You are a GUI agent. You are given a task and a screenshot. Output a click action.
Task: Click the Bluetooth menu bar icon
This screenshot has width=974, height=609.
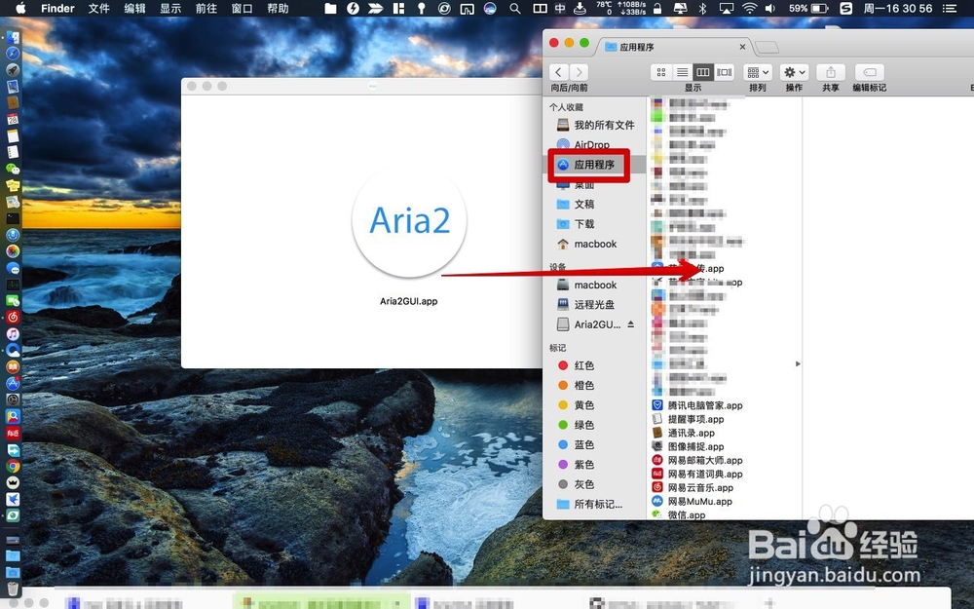(702, 8)
